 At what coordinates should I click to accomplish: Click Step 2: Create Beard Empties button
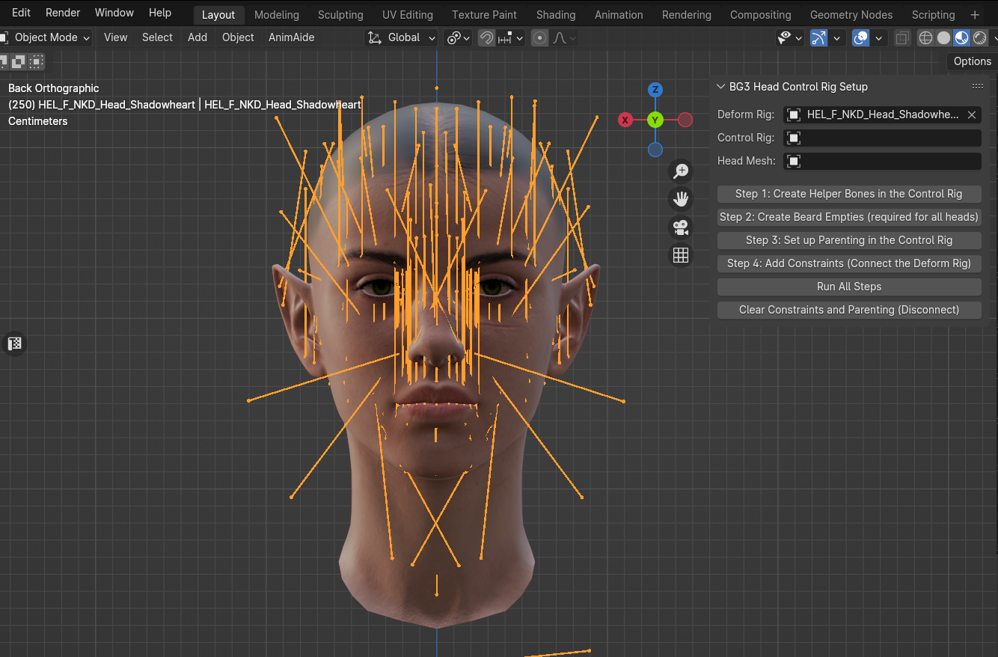point(849,217)
